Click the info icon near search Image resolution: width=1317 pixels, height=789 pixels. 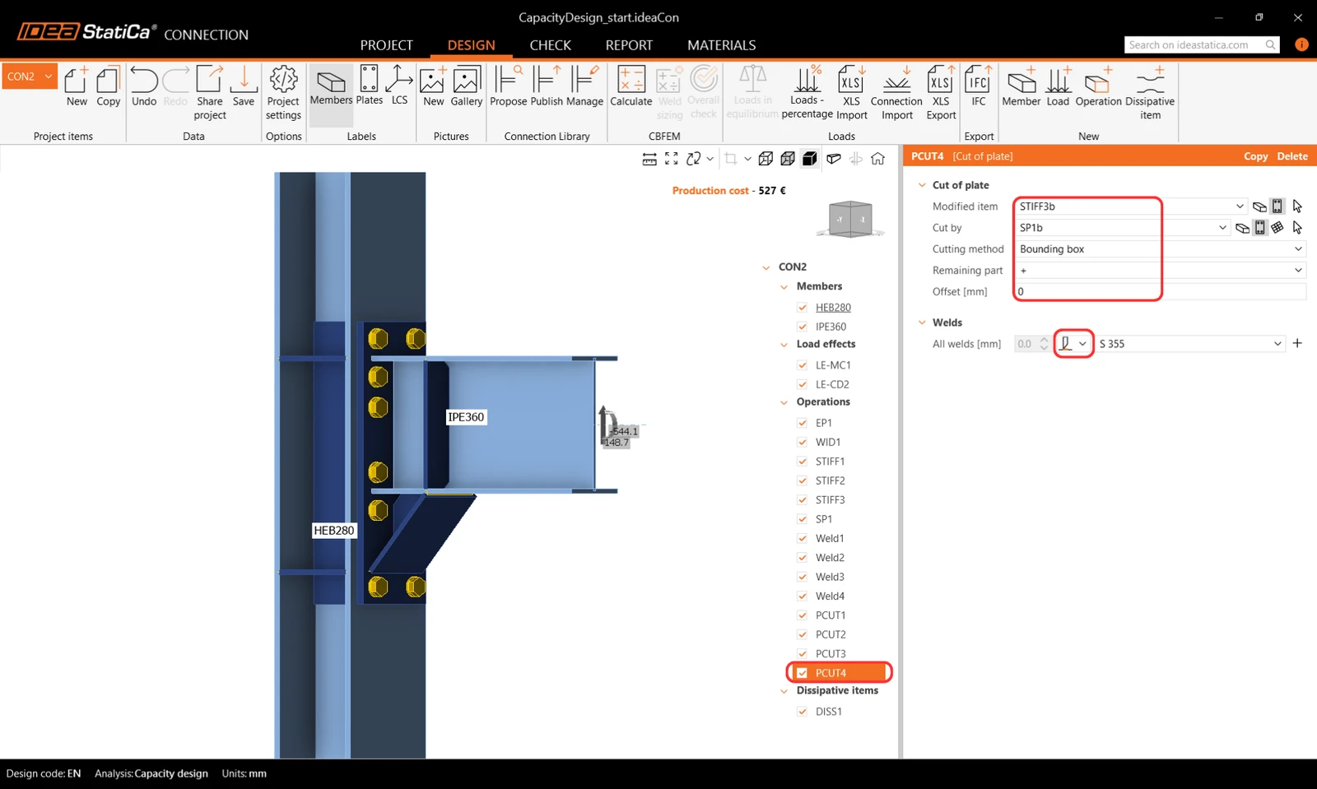pos(1301,44)
